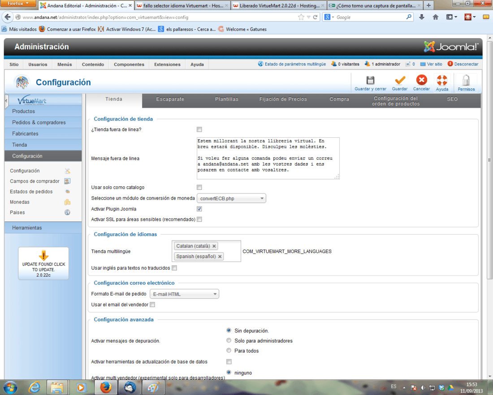Image resolution: width=493 pixels, height=395 pixels.
Task: Open the Firefox menu button dropdown
Action: pos(18,4)
